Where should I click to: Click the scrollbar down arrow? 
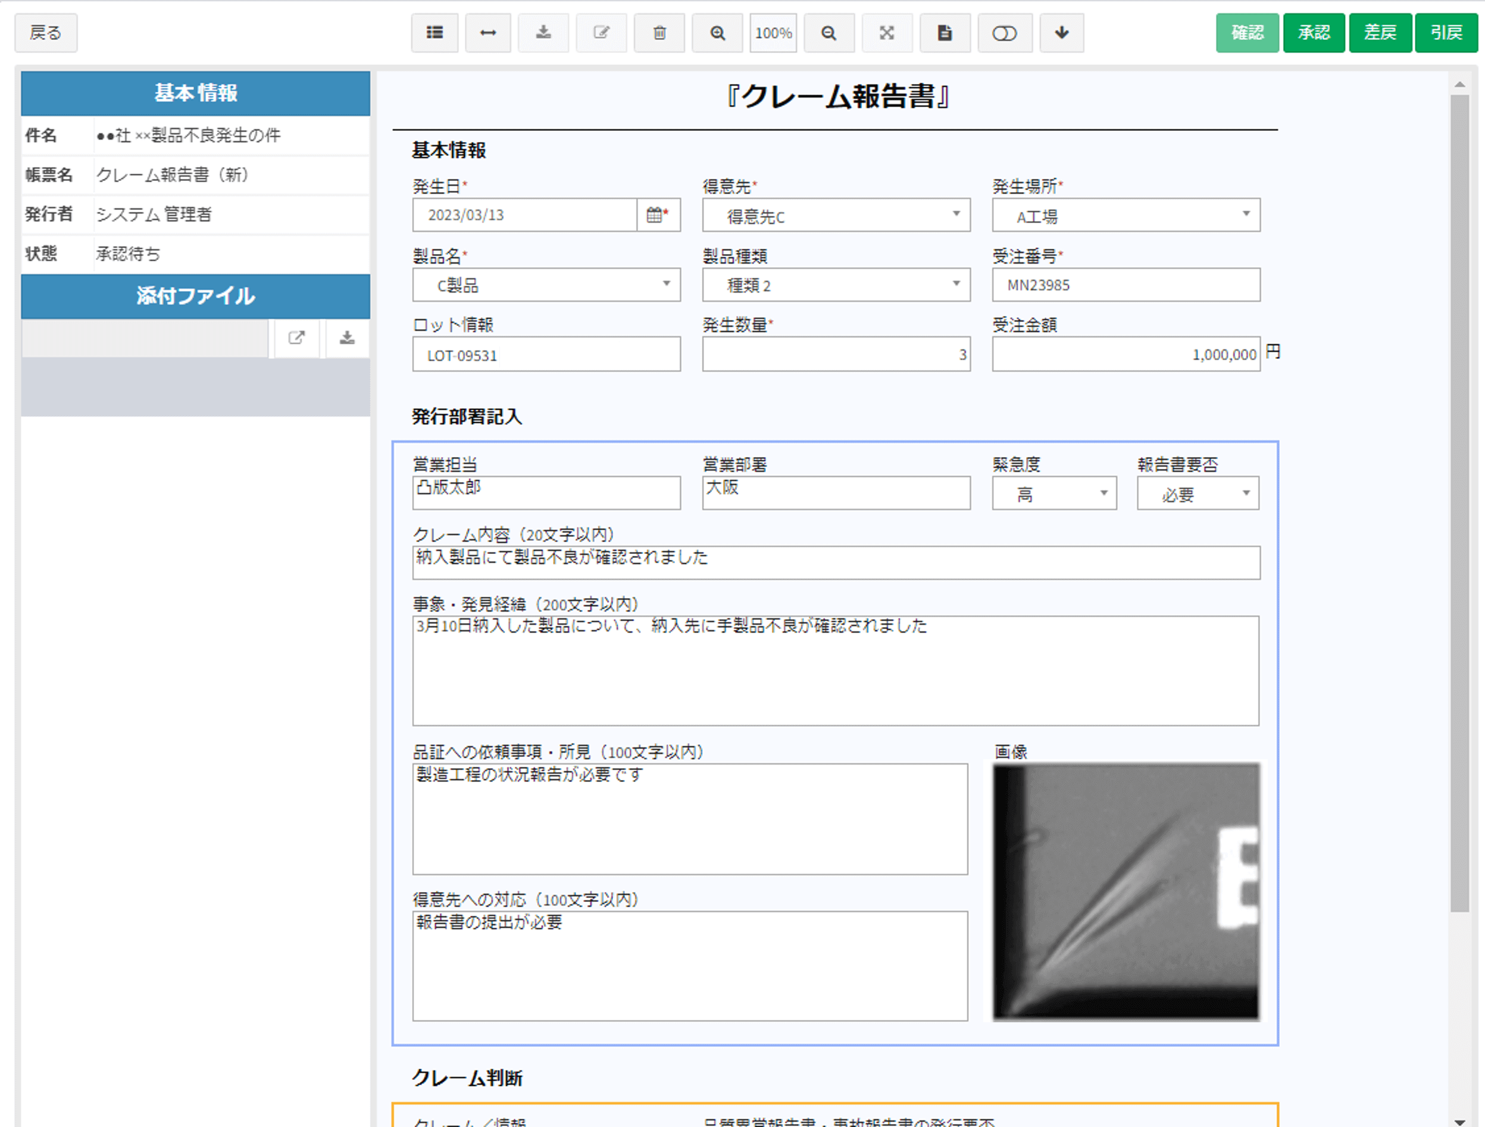[1459, 1121]
